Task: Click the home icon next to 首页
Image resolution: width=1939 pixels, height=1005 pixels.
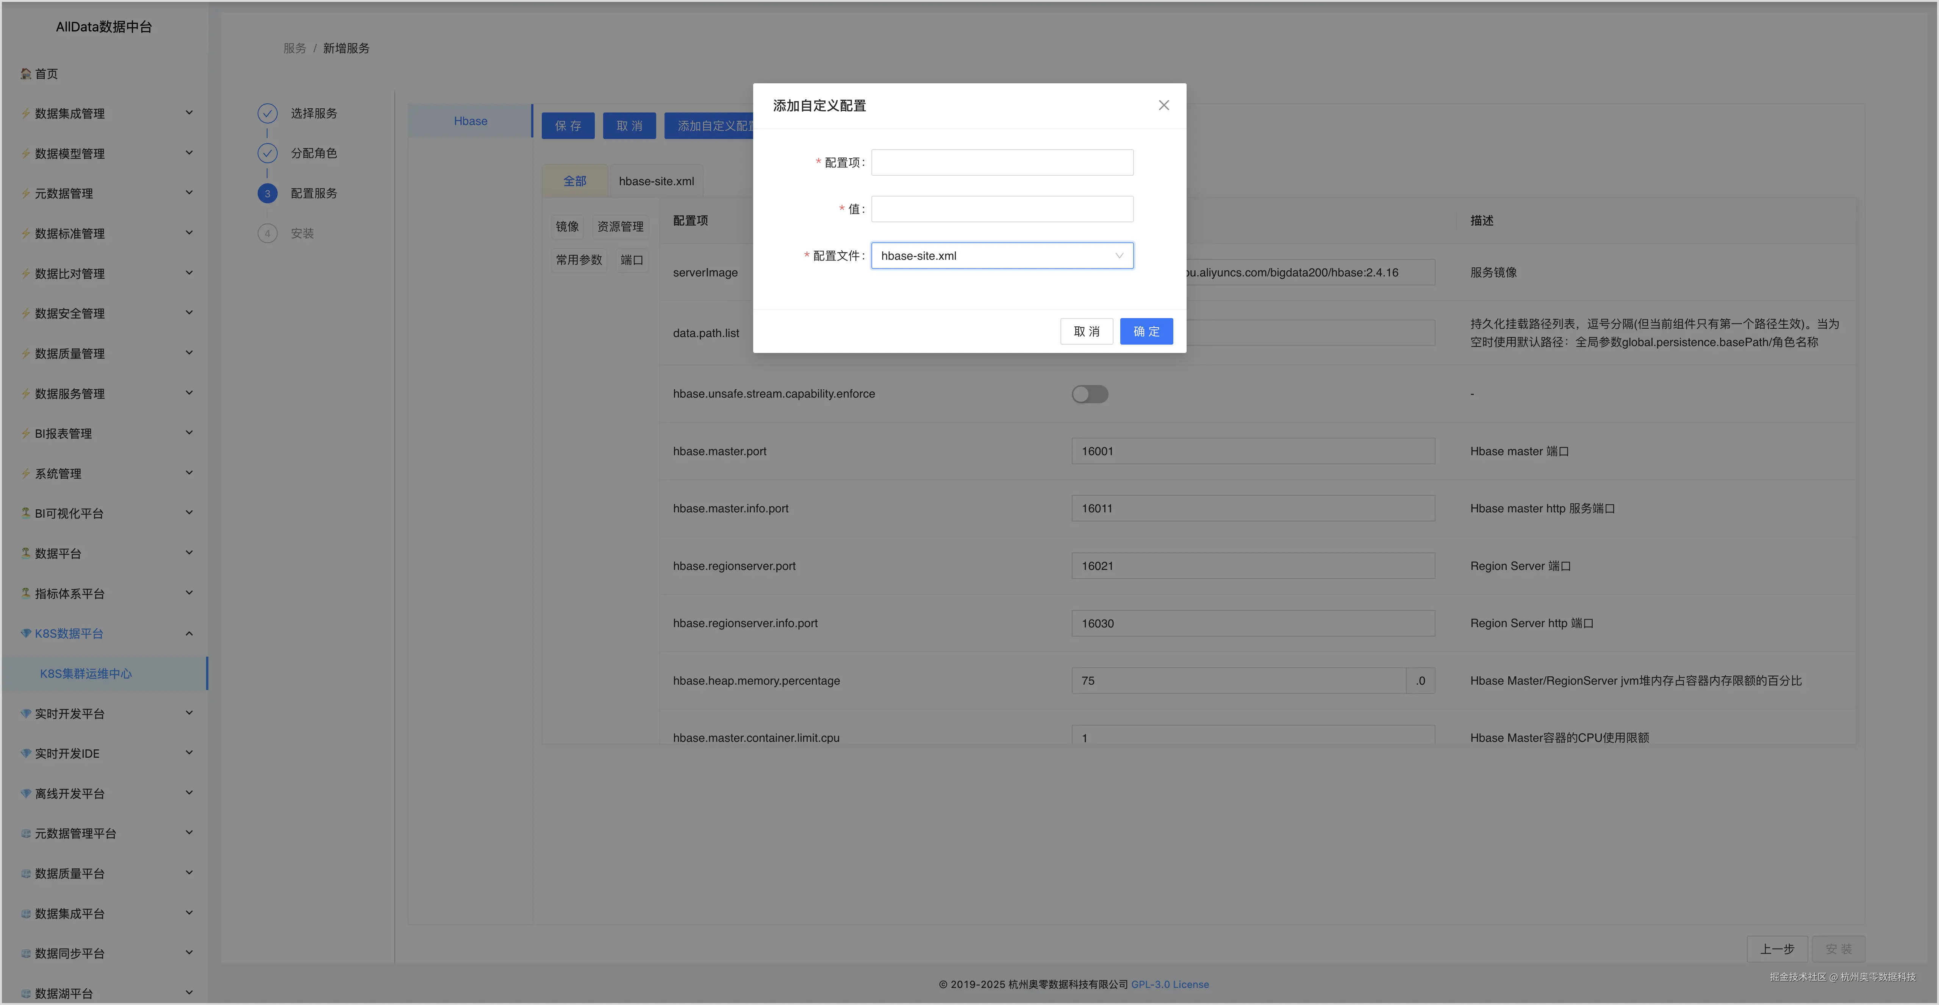Action: tap(26, 74)
